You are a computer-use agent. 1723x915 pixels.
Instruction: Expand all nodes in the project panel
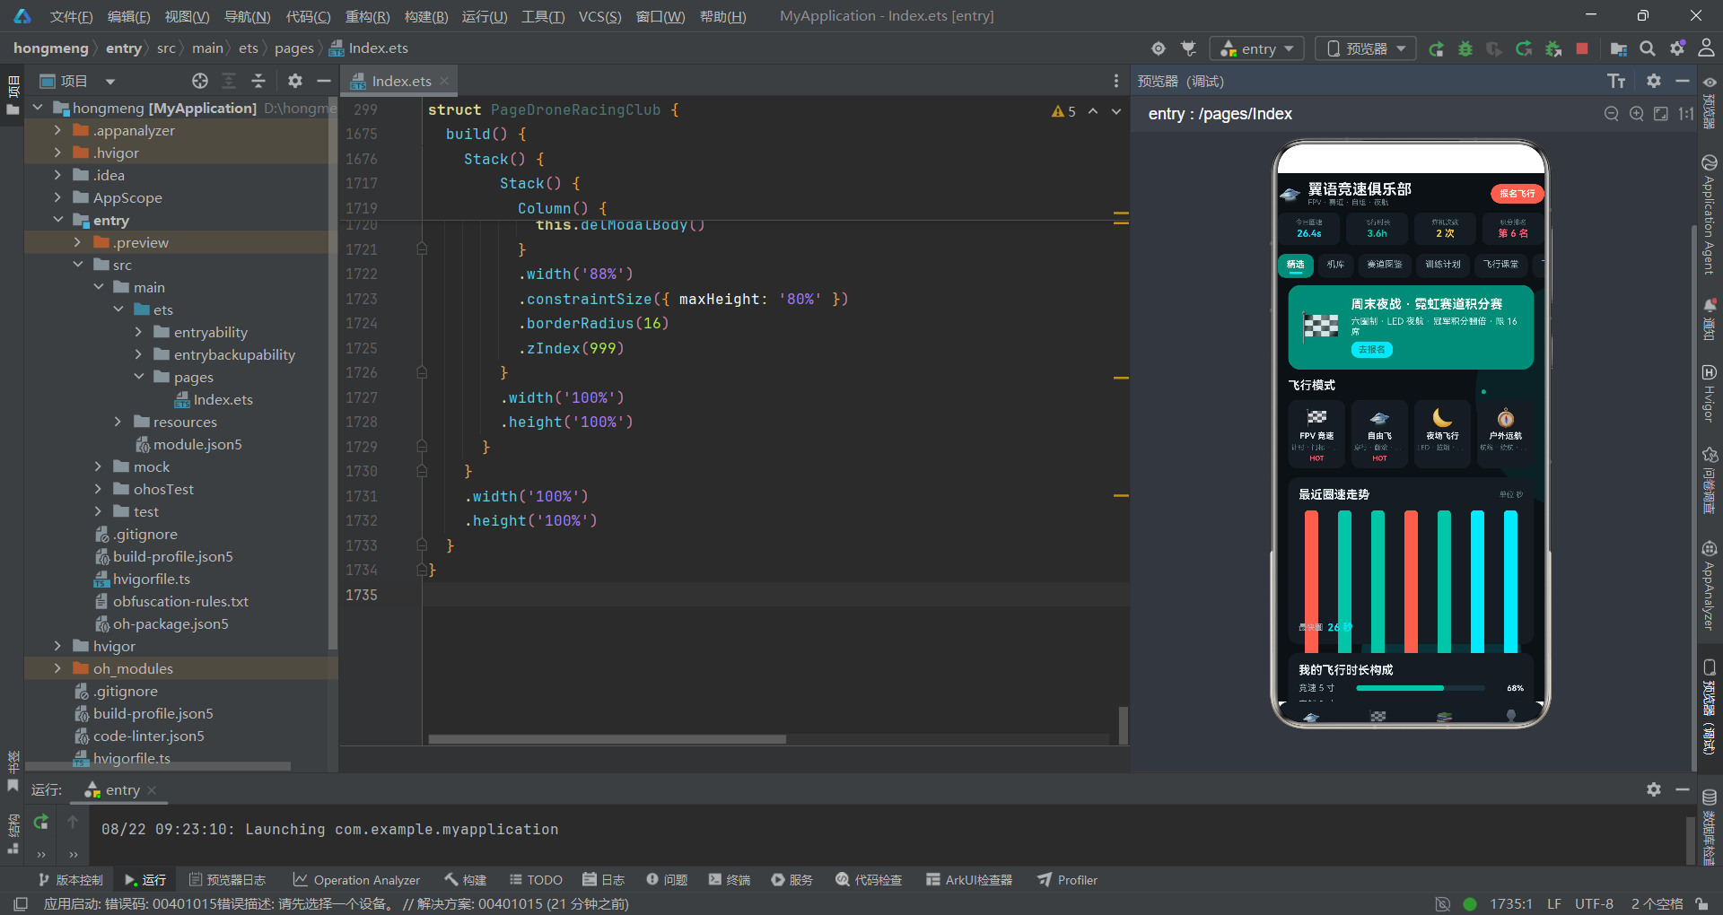[x=229, y=81]
